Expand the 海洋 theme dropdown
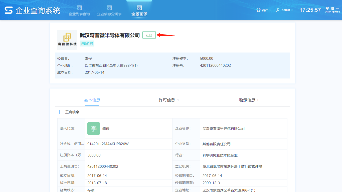This screenshot has height=192, width=342. [x=266, y=10]
